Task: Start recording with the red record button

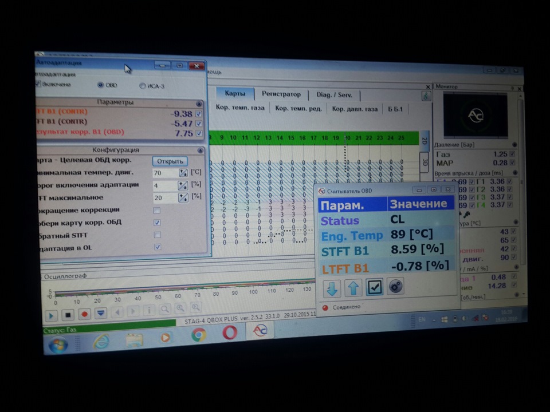Action: [x=84, y=314]
